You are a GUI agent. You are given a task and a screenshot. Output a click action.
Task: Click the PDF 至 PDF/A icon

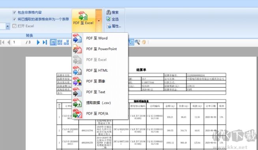[x=77, y=113]
